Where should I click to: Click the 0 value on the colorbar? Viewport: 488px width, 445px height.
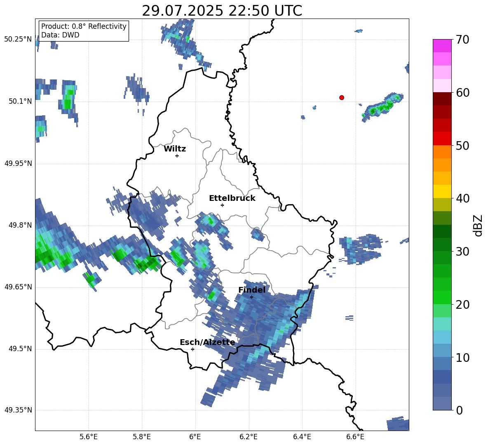coord(459,410)
